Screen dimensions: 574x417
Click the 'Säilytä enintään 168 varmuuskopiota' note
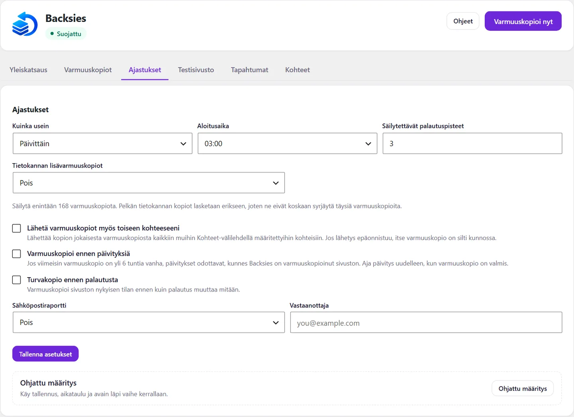pyautogui.click(x=207, y=206)
